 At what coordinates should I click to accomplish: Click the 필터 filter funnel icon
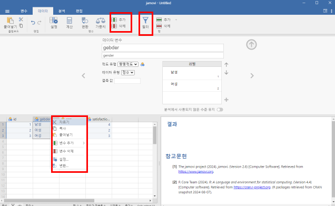pyautogui.click(x=145, y=23)
